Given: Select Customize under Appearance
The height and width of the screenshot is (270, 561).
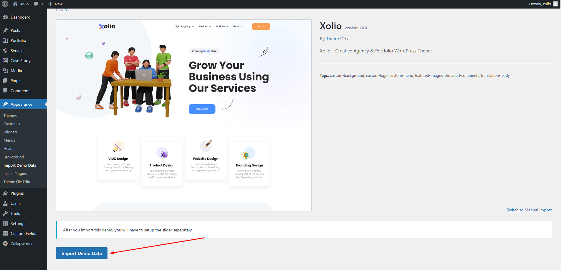Looking at the screenshot, I should coord(12,124).
